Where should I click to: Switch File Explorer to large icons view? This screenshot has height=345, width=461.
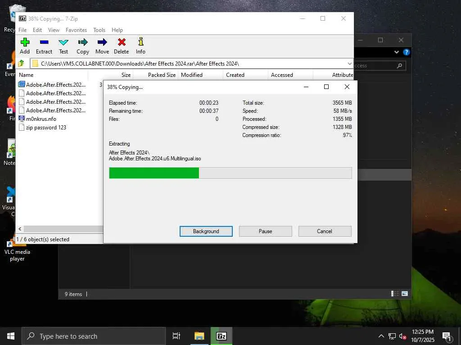pos(405,293)
